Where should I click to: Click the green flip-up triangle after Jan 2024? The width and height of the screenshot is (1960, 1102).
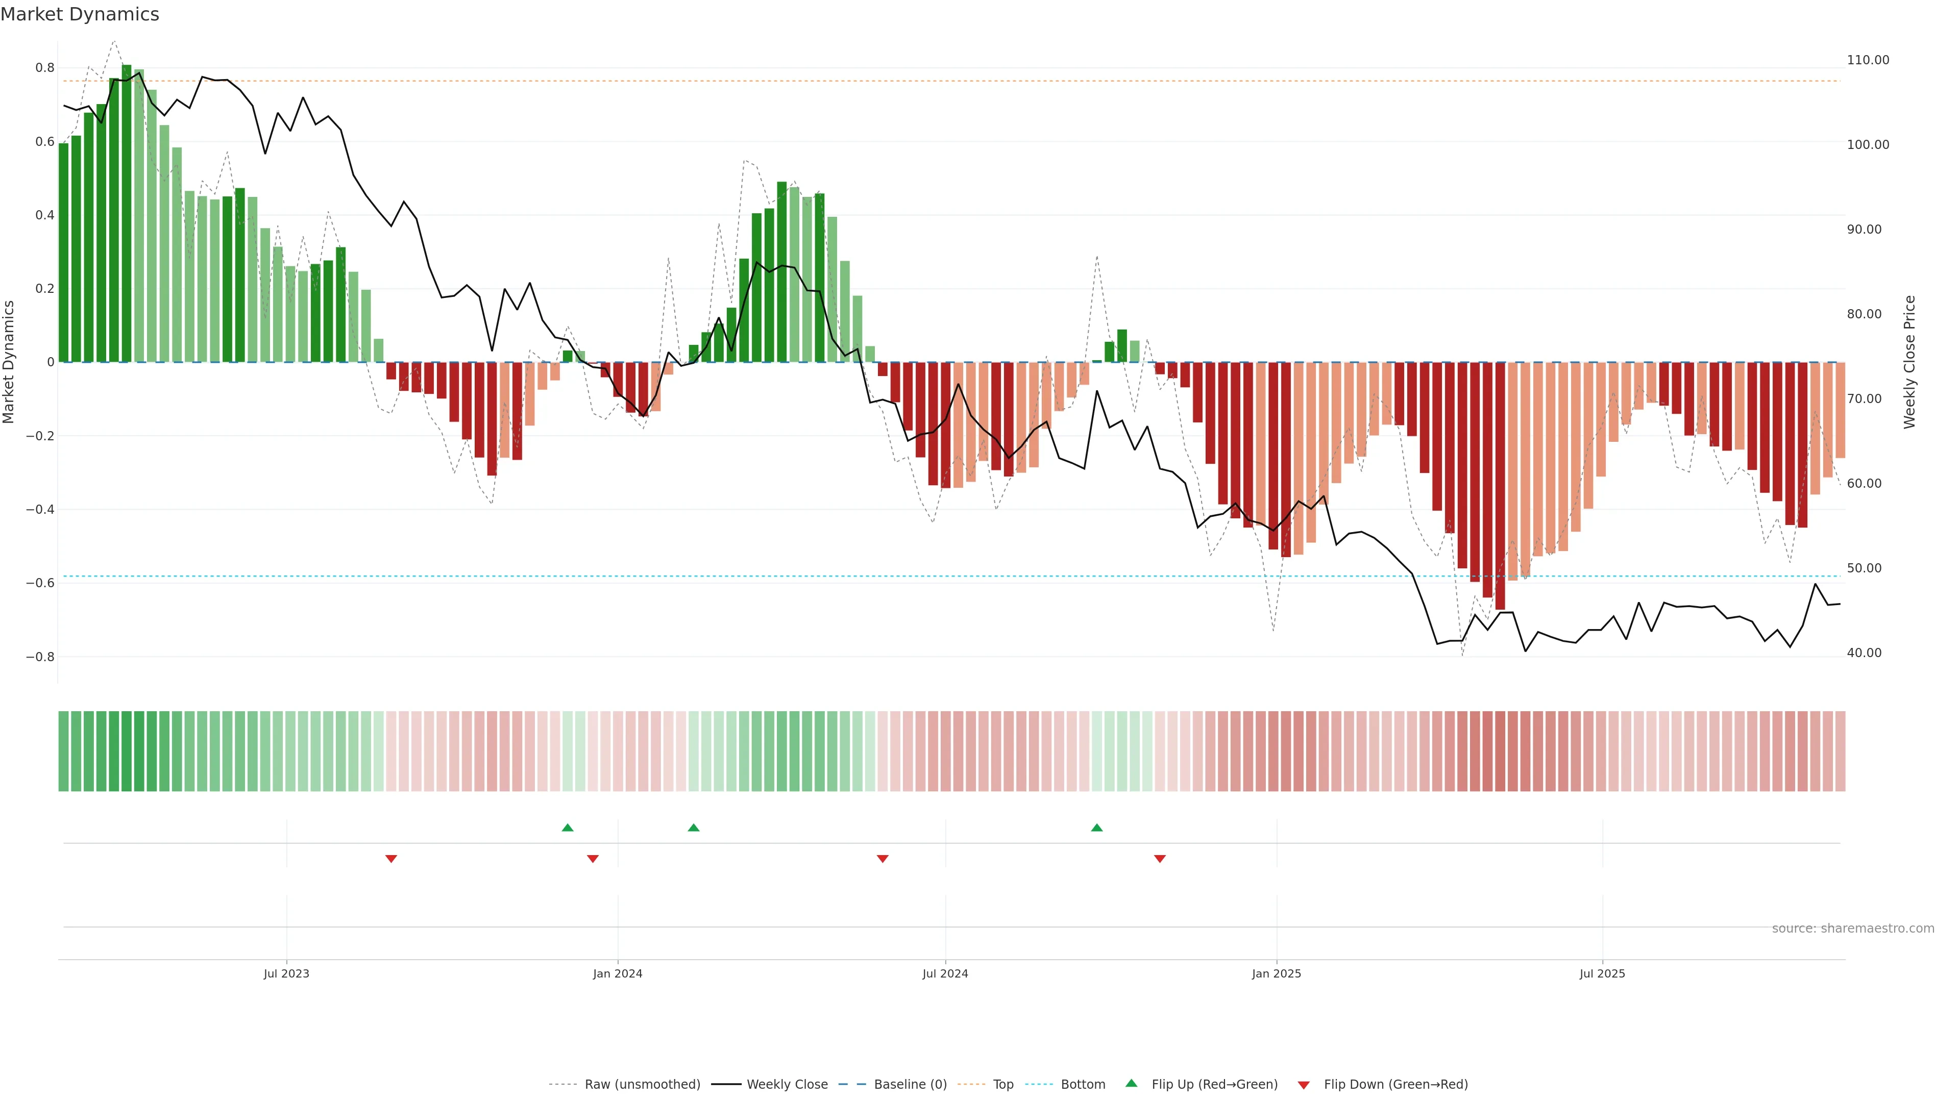point(693,828)
